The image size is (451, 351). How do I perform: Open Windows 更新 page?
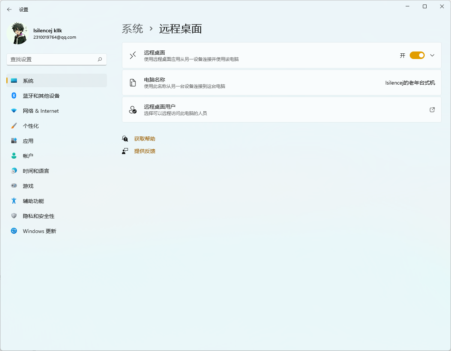pyautogui.click(x=39, y=231)
